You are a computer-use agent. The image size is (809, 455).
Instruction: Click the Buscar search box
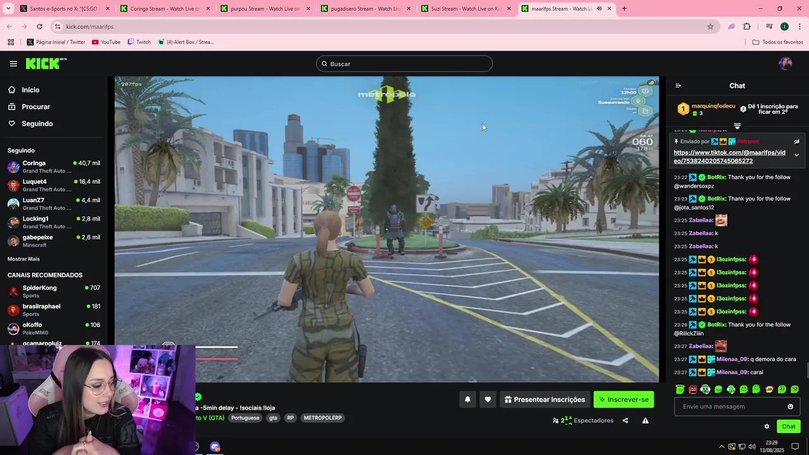tap(404, 64)
